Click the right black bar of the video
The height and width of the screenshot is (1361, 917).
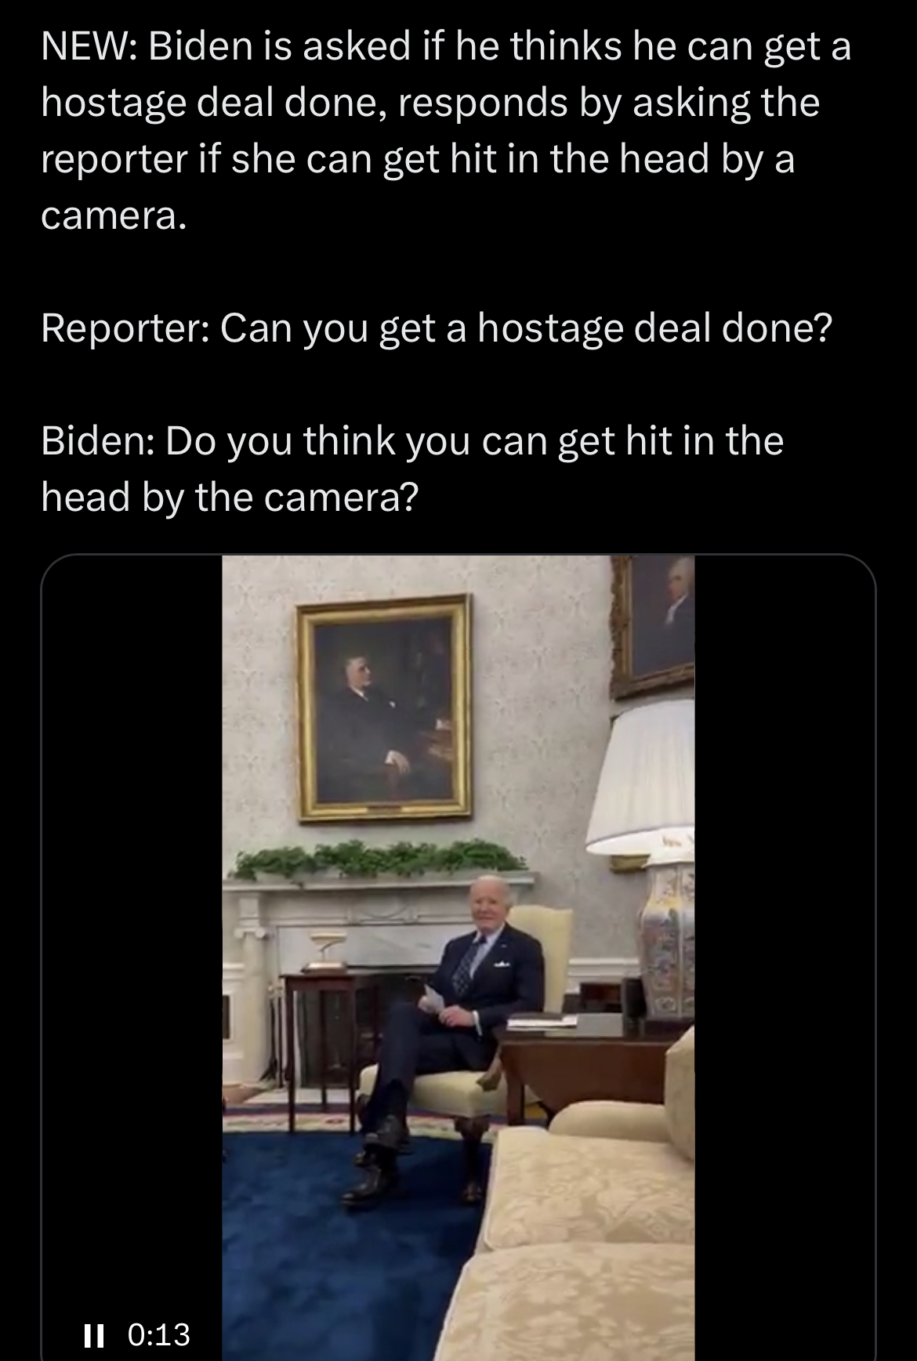(x=784, y=957)
